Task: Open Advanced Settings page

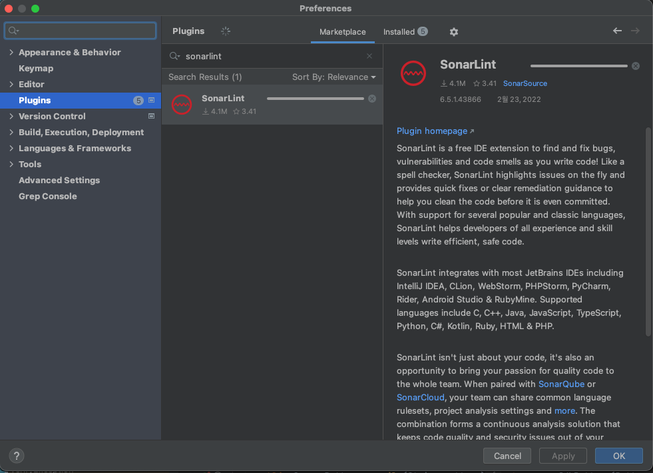Action: pos(59,180)
